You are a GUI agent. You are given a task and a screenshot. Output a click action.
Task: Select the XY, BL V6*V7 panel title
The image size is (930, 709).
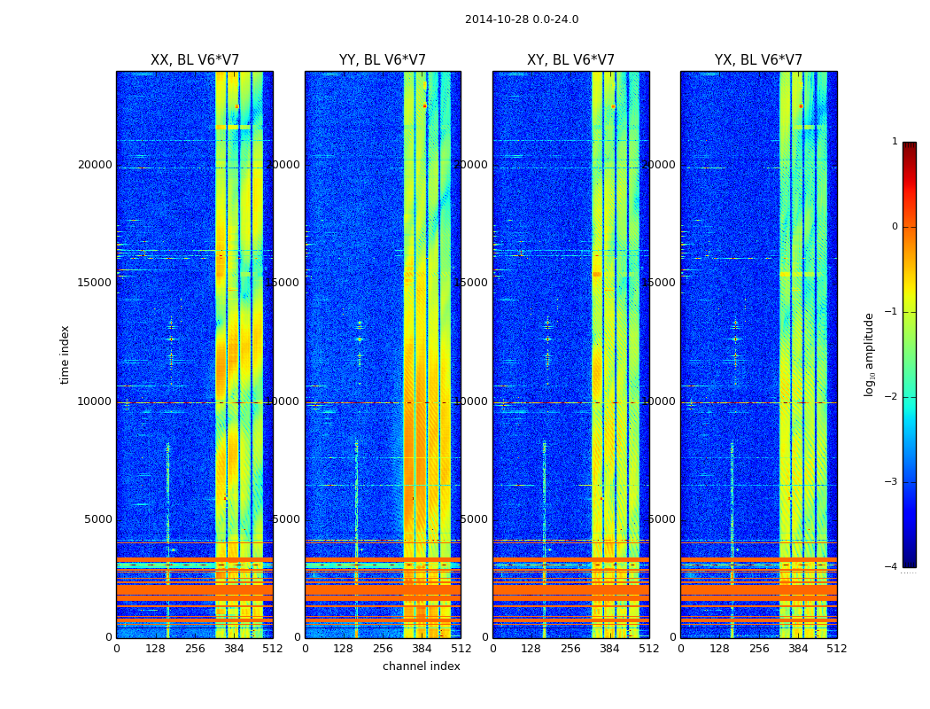[x=570, y=60]
